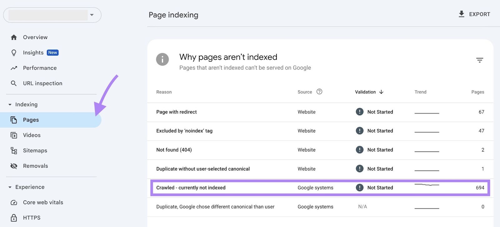Open the filter rows icon
Viewport: 500px width, 227px height.
[479, 60]
